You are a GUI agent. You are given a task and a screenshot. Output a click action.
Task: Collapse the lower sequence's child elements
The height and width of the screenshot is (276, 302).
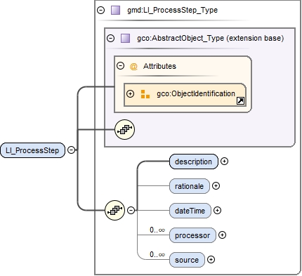[x=131, y=210]
